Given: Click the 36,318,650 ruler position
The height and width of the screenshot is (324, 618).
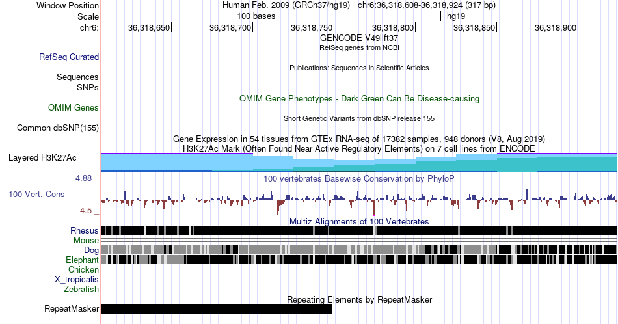Looking at the screenshot, I should pos(149,27).
